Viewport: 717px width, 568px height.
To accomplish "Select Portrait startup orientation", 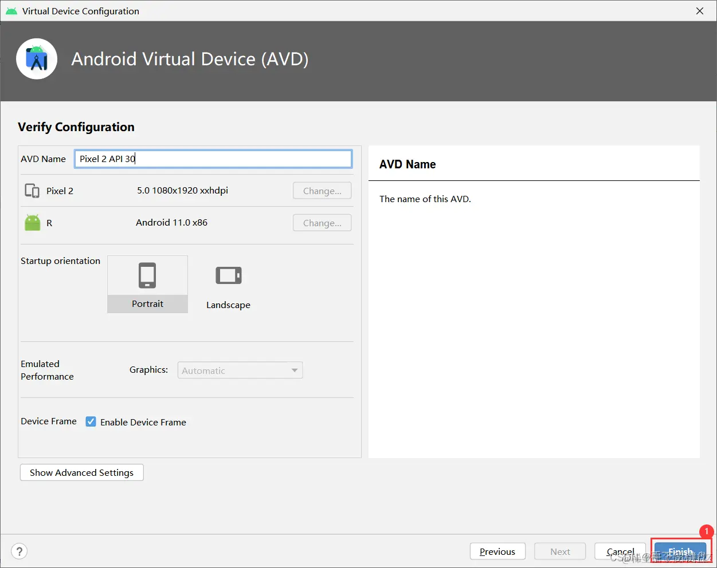I will point(147,284).
